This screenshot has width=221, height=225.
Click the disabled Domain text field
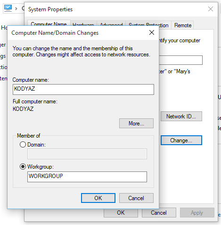(87, 154)
